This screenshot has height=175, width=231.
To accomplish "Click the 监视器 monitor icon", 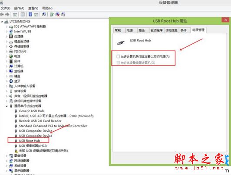I will 11,71.
